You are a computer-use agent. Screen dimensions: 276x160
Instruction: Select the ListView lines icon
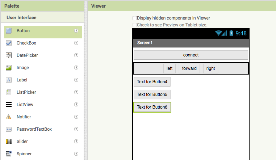(x=9, y=105)
